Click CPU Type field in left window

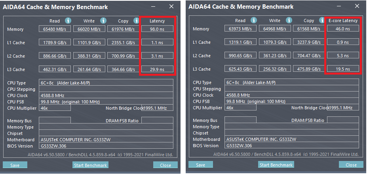click(106, 82)
